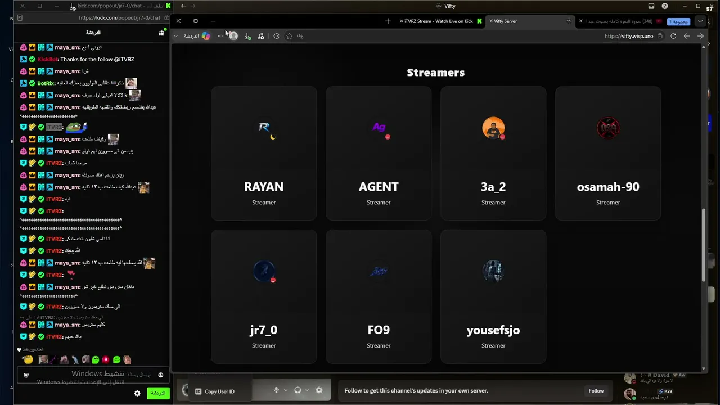Select the FO9 streamer name
The width and height of the screenshot is (720, 405).
click(x=379, y=330)
